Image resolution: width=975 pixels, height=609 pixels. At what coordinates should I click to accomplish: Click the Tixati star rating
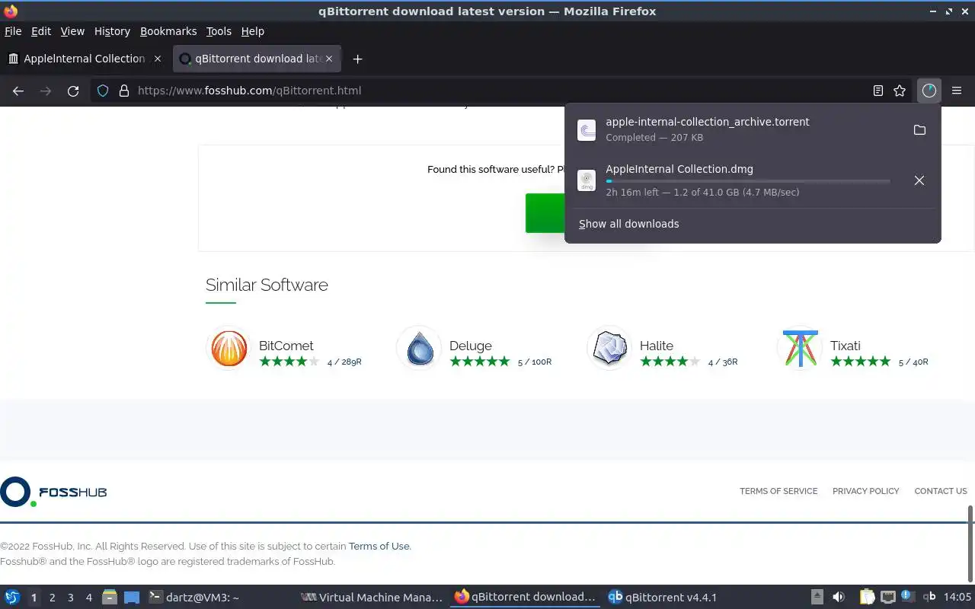click(x=861, y=362)
